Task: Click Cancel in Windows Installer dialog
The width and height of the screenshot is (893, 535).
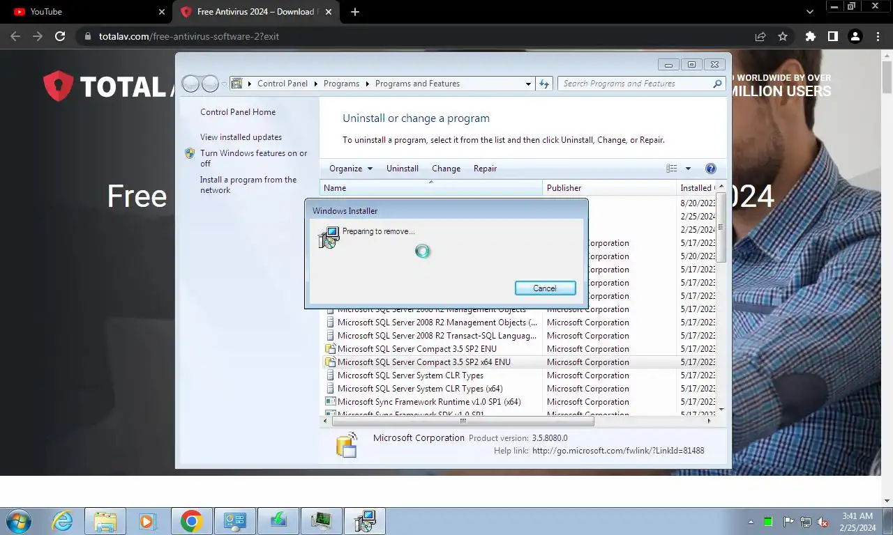Action: click(x=545, y=288)
